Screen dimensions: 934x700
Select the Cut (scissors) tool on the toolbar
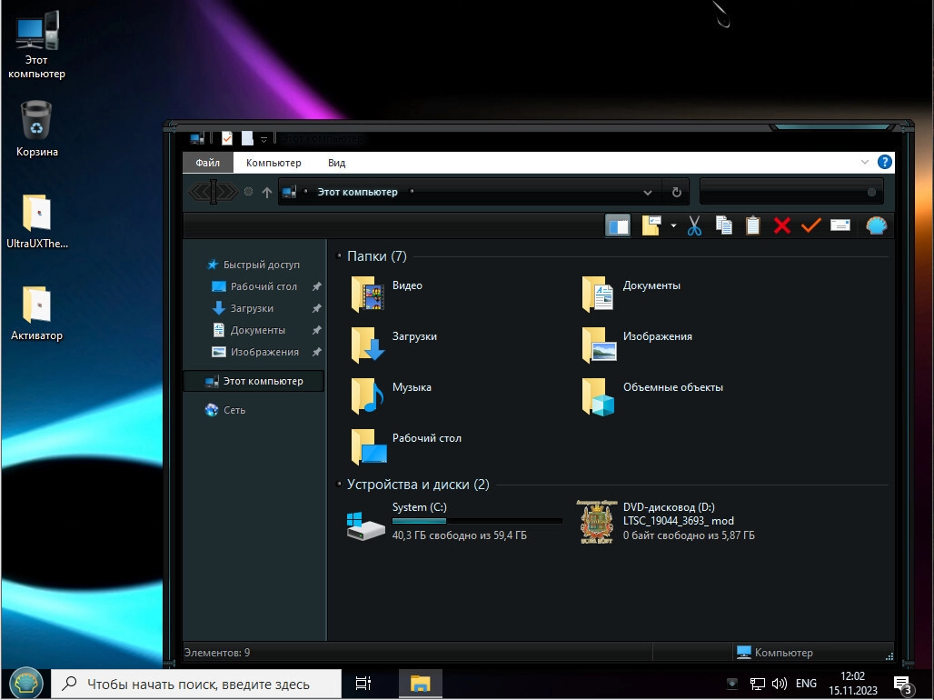[x=694, y=225]
